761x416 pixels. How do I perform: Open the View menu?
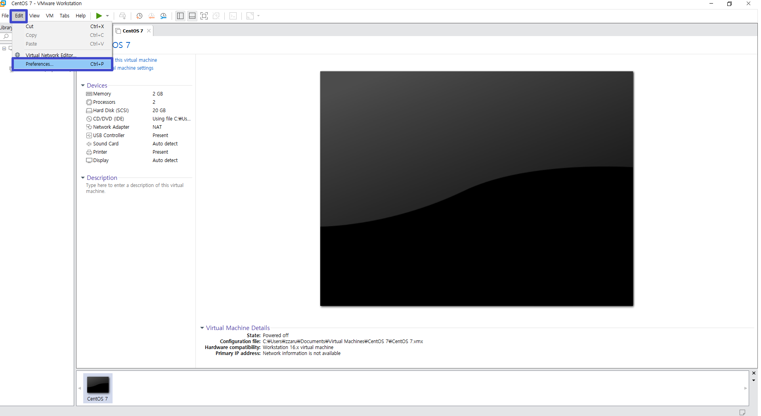click(34, 16)
